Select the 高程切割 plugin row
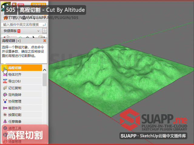Viewport: 194px width, 145px height. click(22, 68)
